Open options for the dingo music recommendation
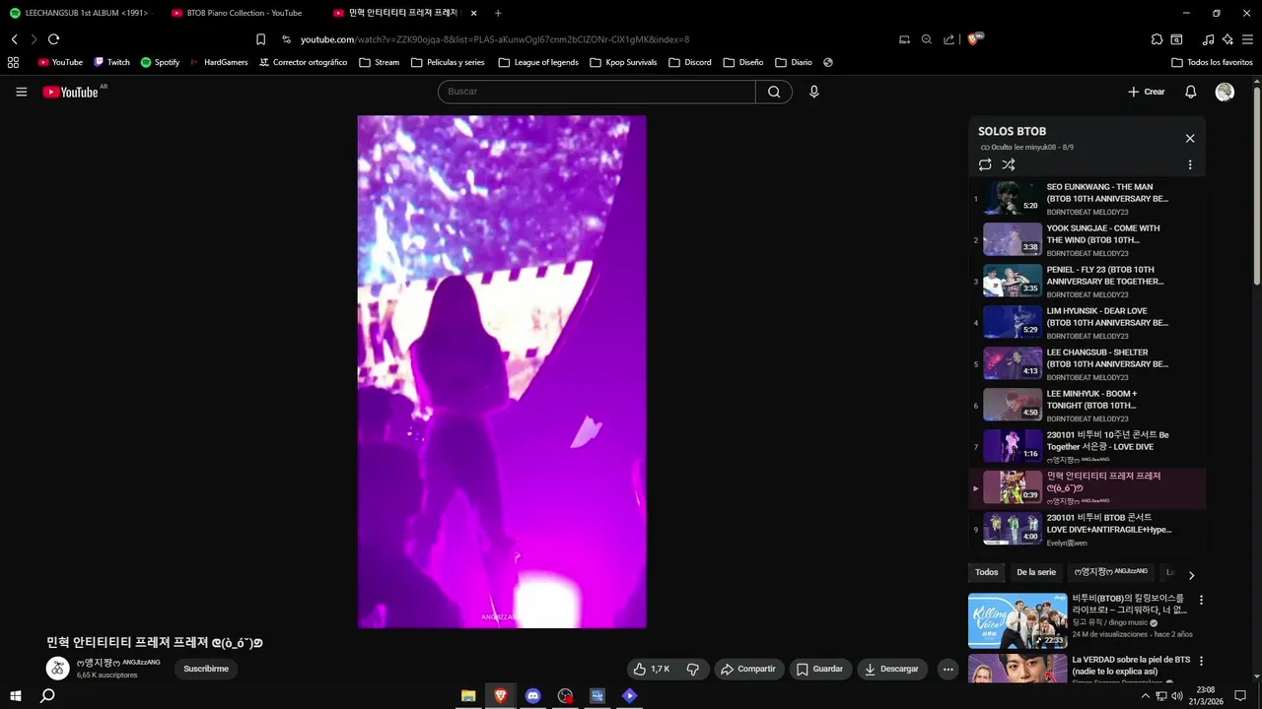Viewport: 1262px width, 709px height. click(x=1201, y=600)
